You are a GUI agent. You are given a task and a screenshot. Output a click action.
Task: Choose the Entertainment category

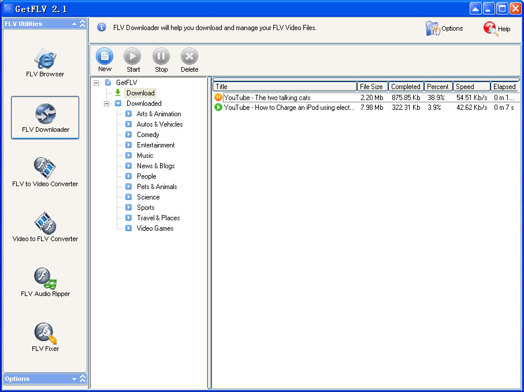[x=156, y=145]
